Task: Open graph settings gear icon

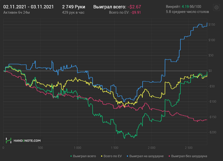Action: click(216, 7)
